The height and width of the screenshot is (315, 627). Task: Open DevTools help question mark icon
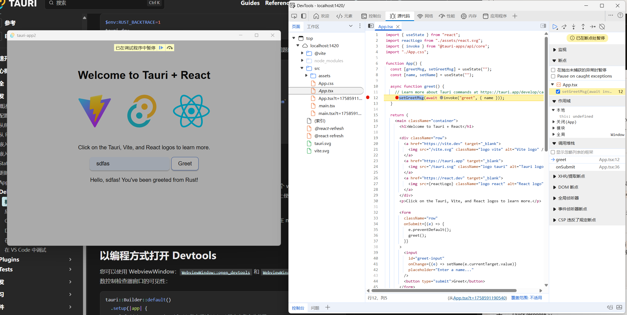click(x=620, y=15)
